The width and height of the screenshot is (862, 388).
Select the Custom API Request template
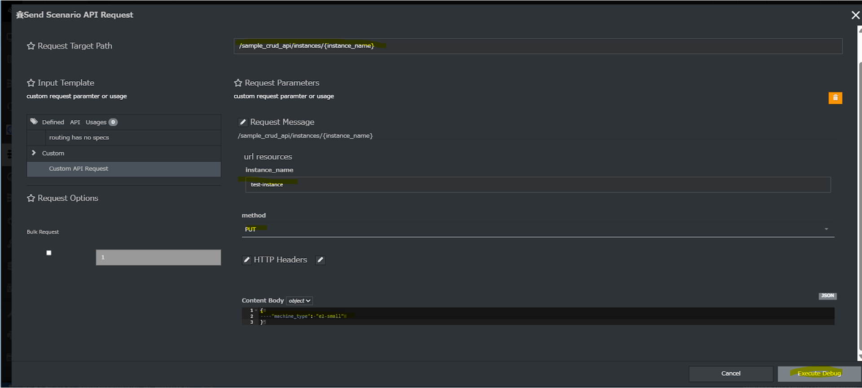(x=79, y=169)
